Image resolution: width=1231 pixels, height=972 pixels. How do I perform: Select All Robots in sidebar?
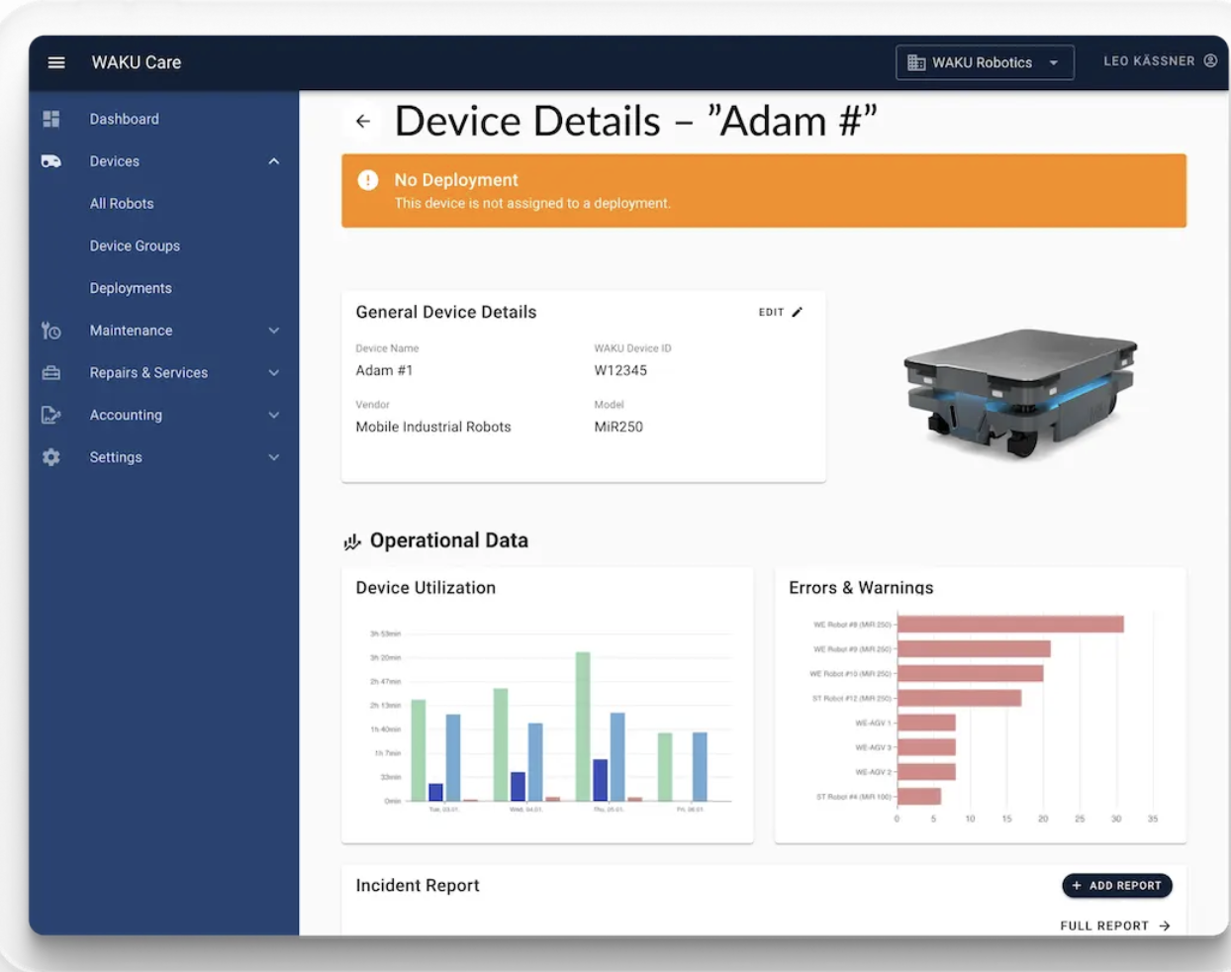[x=122, y=204]
